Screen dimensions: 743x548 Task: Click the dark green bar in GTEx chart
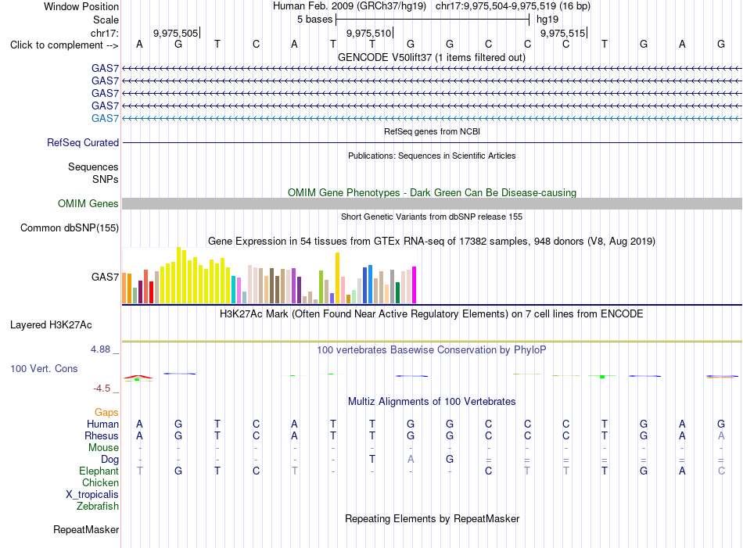397,292
